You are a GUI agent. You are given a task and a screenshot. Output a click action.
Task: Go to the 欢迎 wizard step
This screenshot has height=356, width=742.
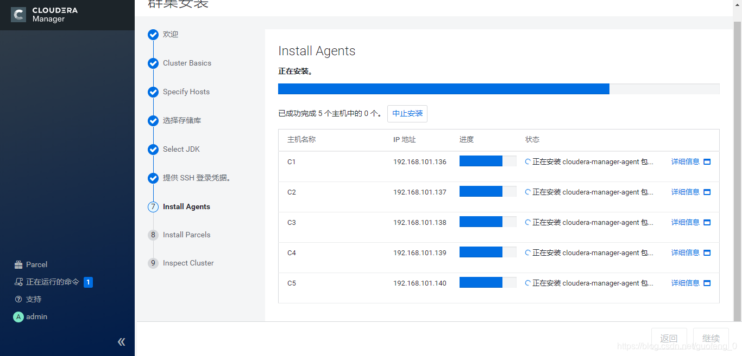171,34
